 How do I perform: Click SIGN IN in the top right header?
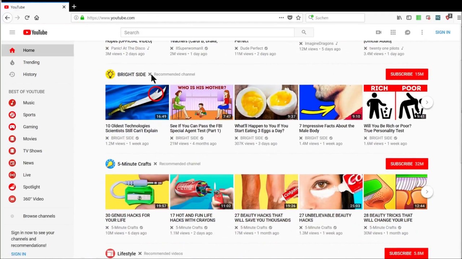coord(443,32)
